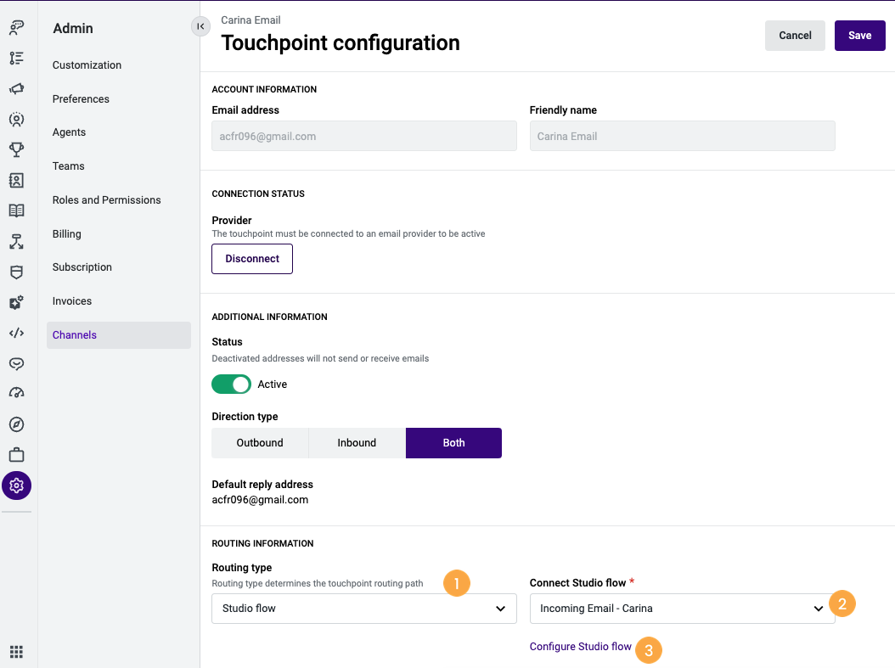Open the AI sparkle gear icon
This screenshot has width=895, height=668.
[16, 302]
